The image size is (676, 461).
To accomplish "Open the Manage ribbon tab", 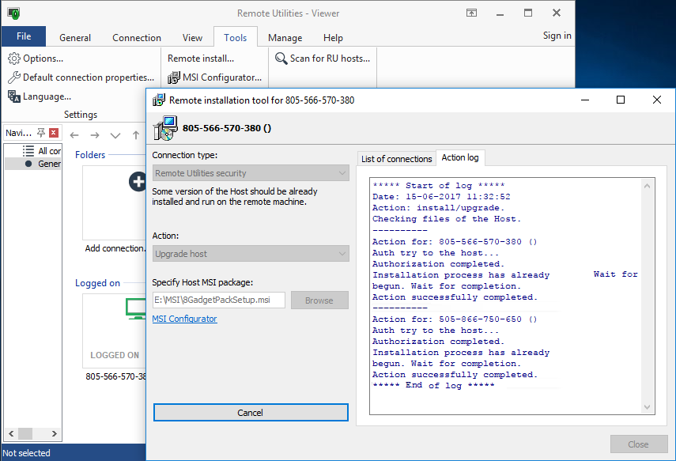I will pyautogui.click(x=285, y=38).
